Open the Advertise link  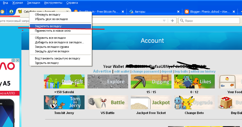click(x=102, y=71)
